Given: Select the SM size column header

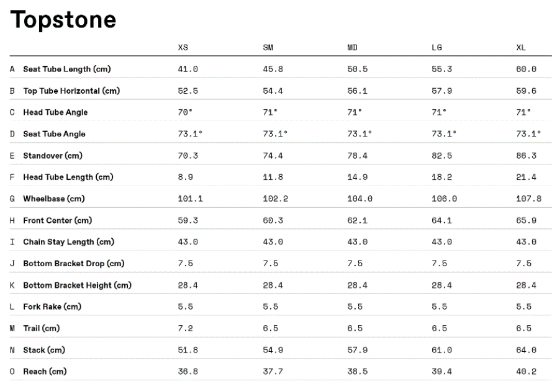Looking at the screenshot, I should click(268, 48).
